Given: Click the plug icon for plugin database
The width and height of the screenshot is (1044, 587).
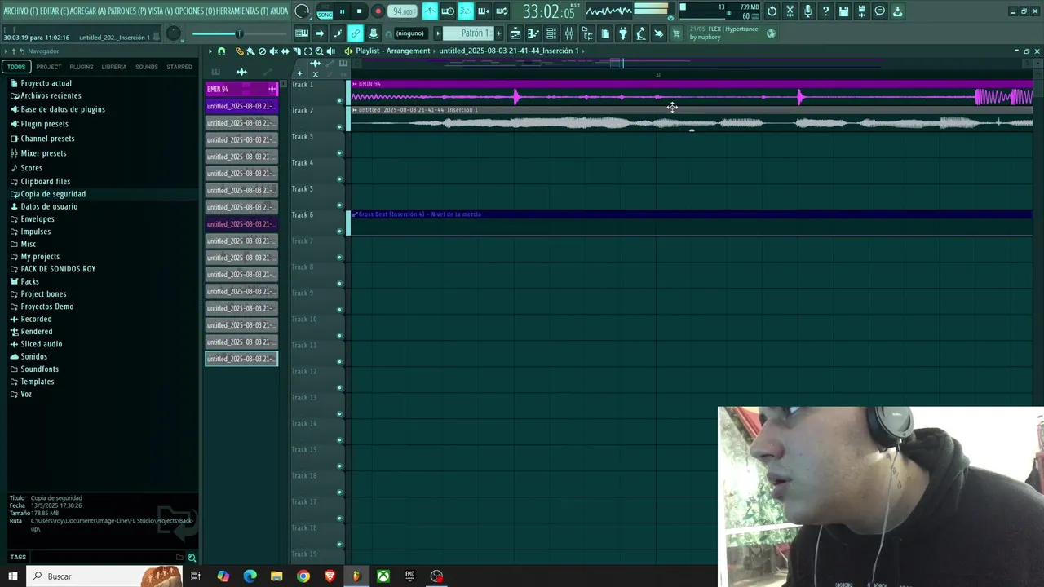Looking at the screenshot, I should (x=623, y=33).
